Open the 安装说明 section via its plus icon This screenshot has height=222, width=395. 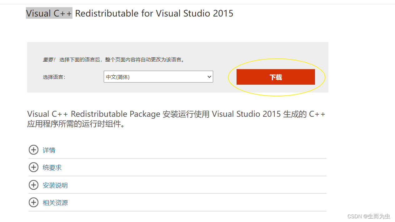(x=33, y=185)
